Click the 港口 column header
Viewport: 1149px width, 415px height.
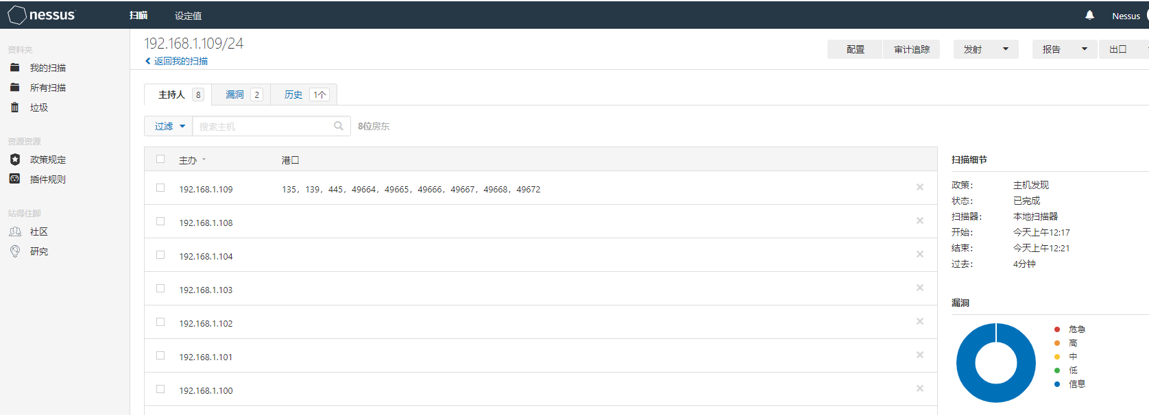coord(290,160)
